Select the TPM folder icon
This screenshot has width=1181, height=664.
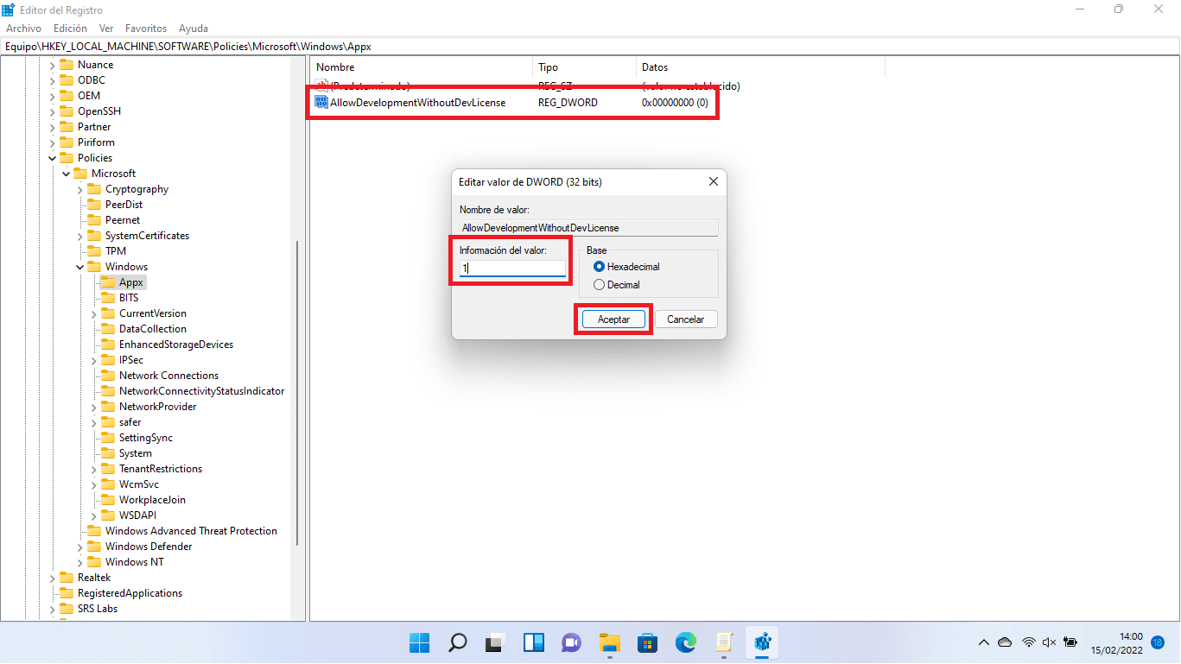[x=94, y=251]
